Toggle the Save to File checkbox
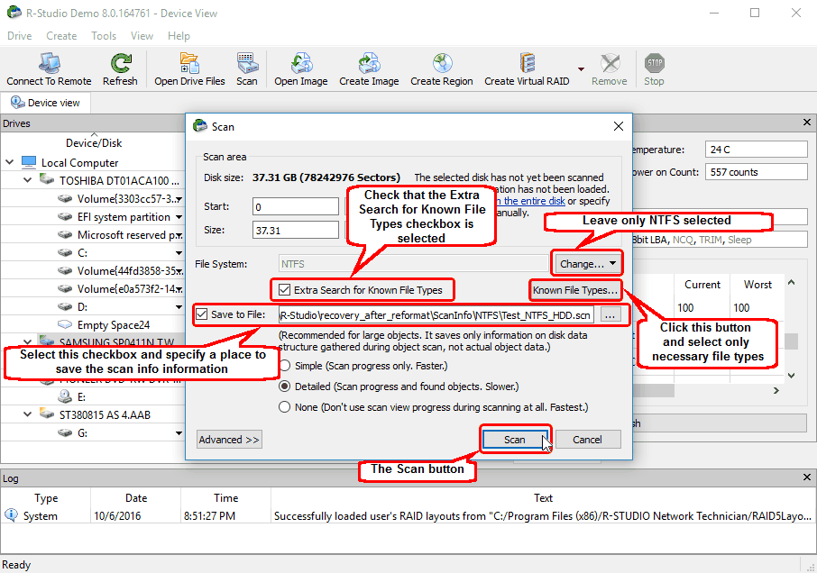This screenshot has width=817, height=573. (x=202, y=314)
